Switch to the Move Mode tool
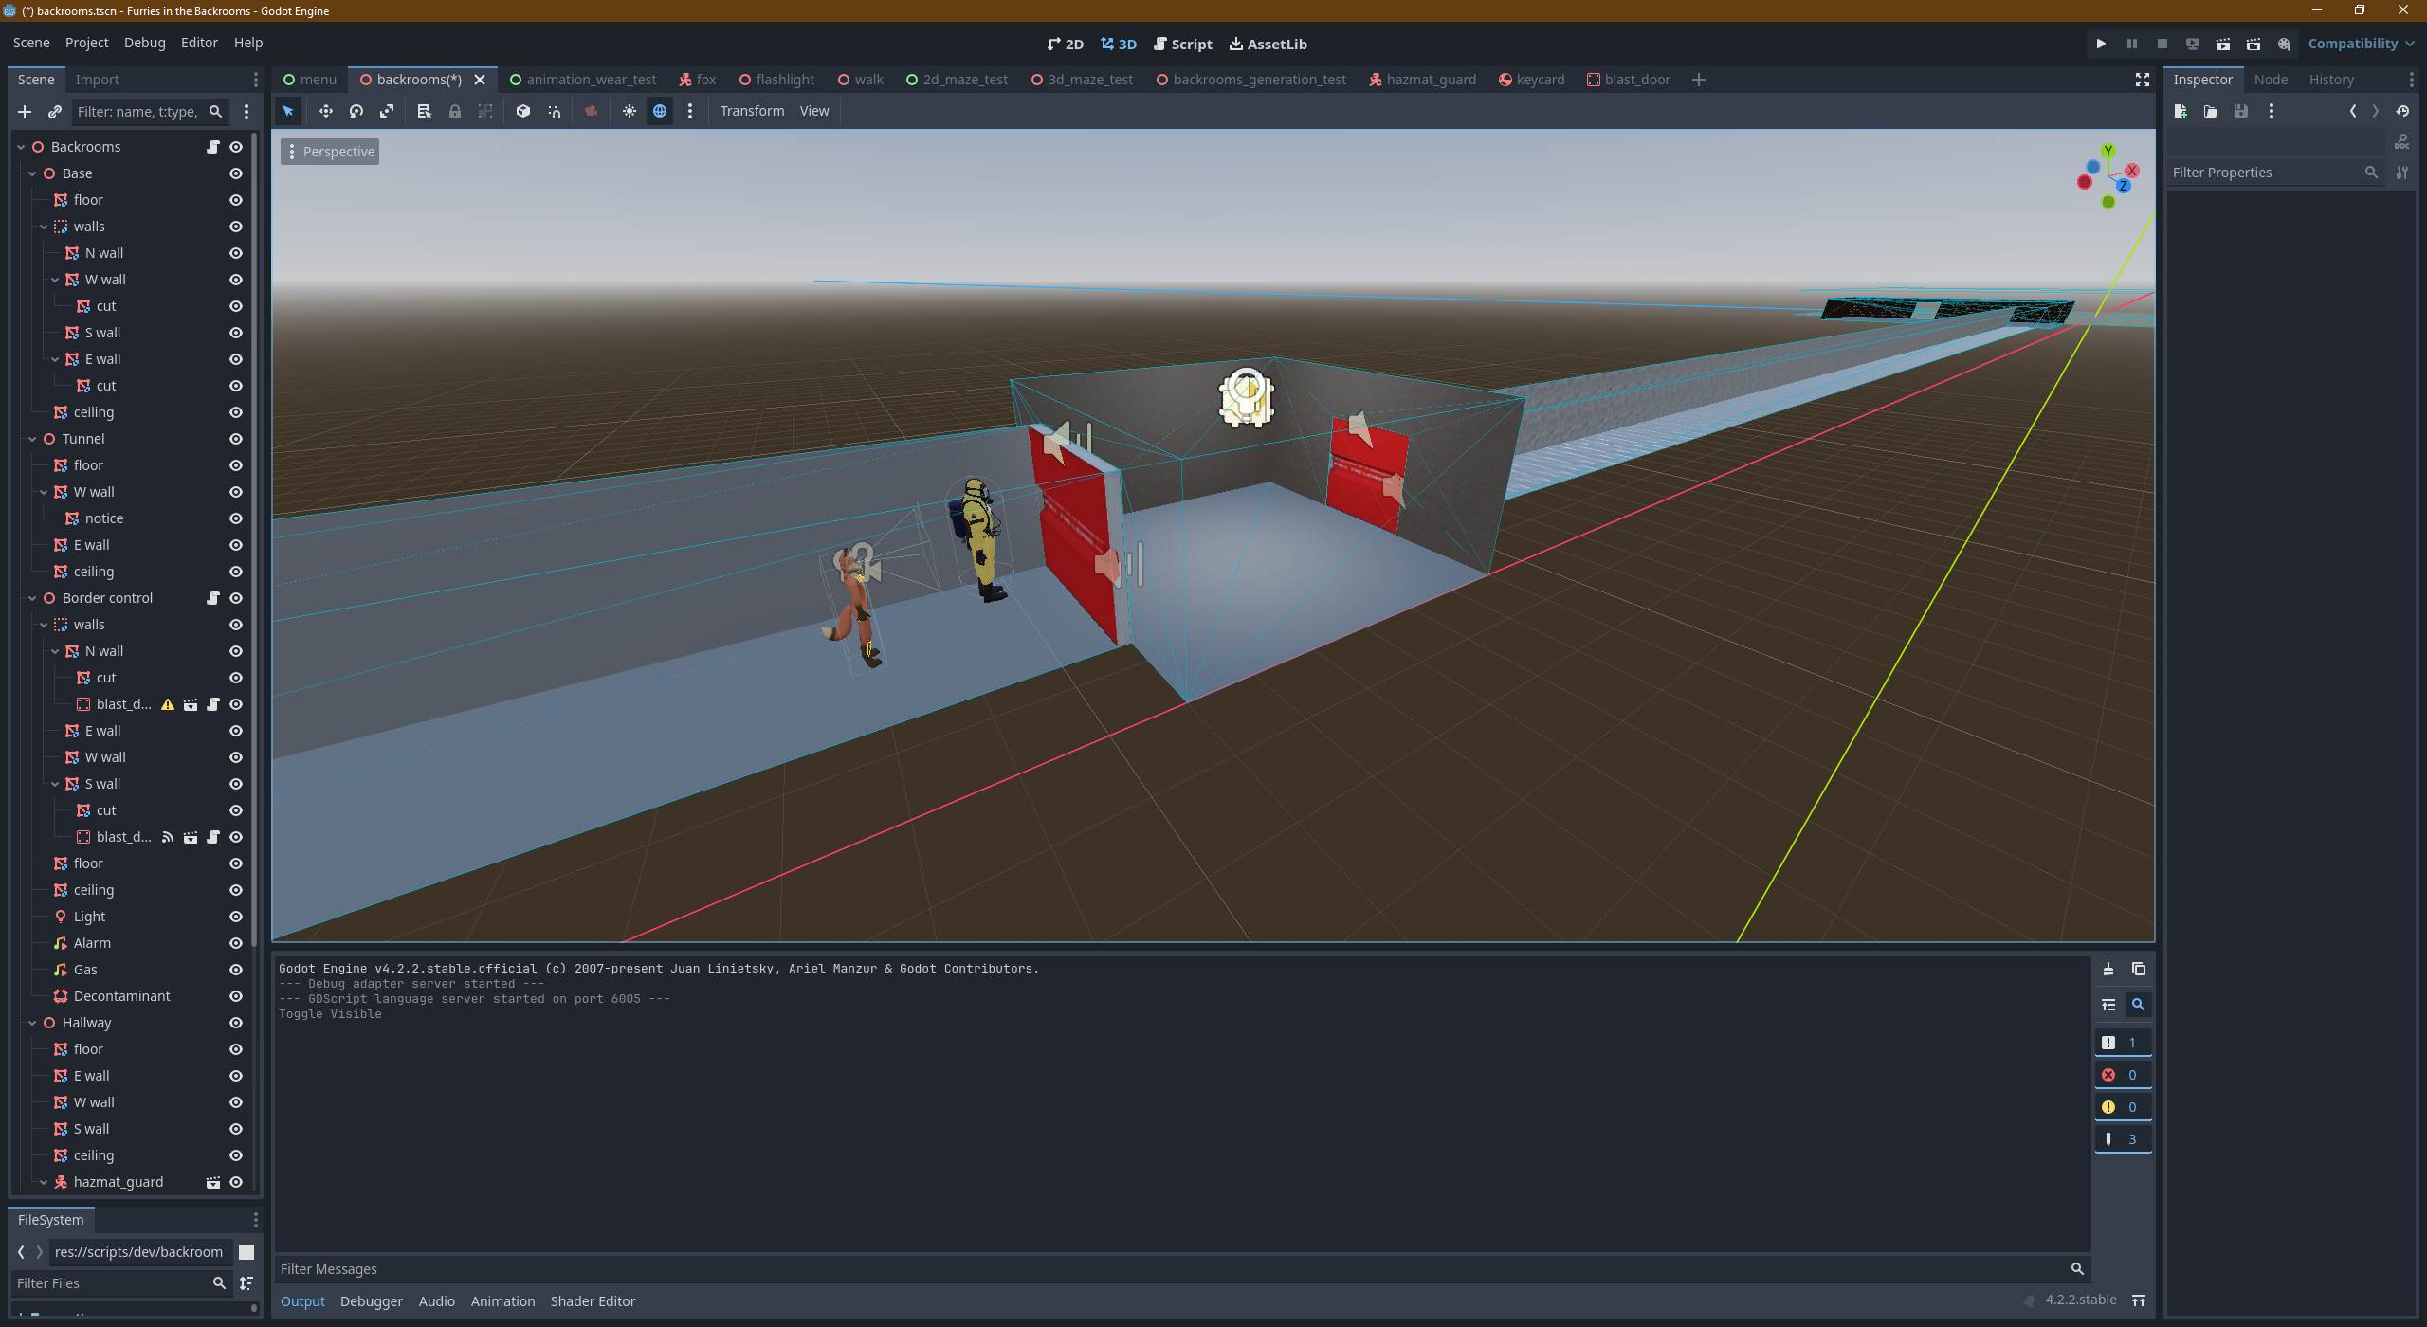 click(x=325, y=111)
